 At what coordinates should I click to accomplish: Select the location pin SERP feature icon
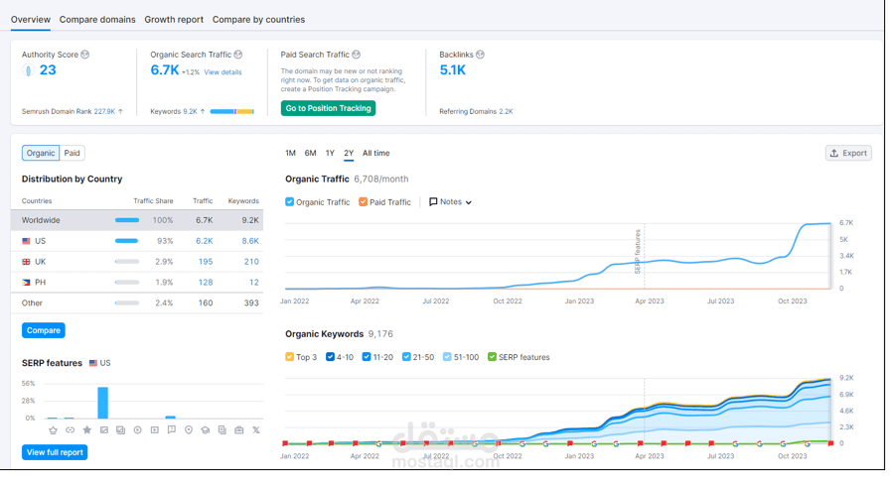[x=189, y=429]
